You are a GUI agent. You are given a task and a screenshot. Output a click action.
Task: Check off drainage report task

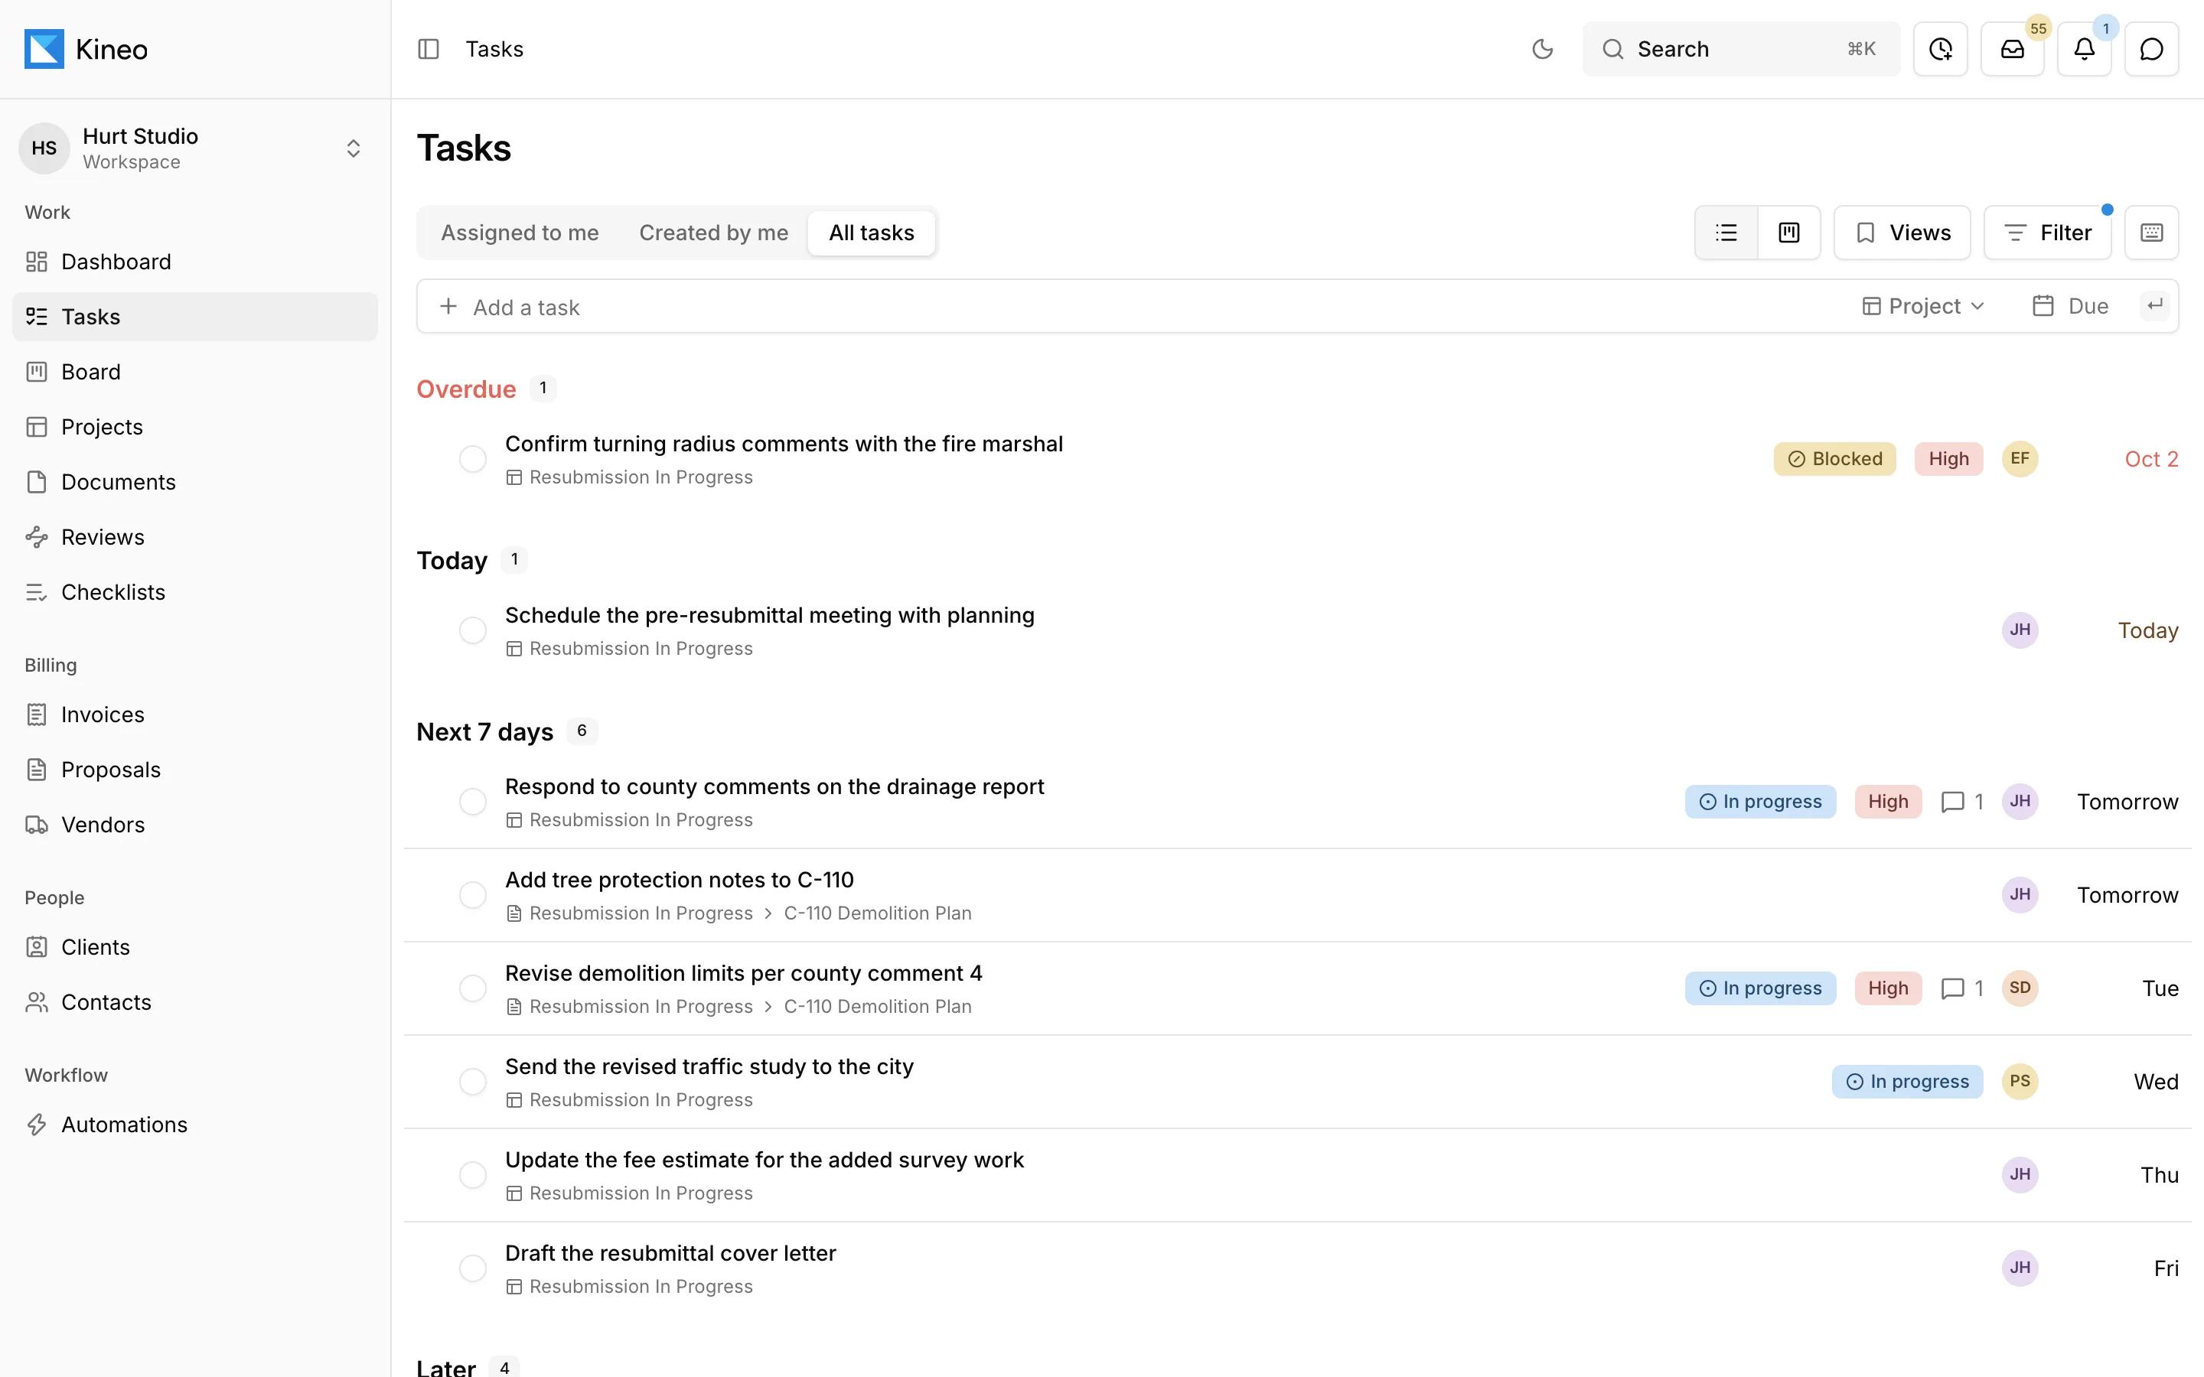473,802
